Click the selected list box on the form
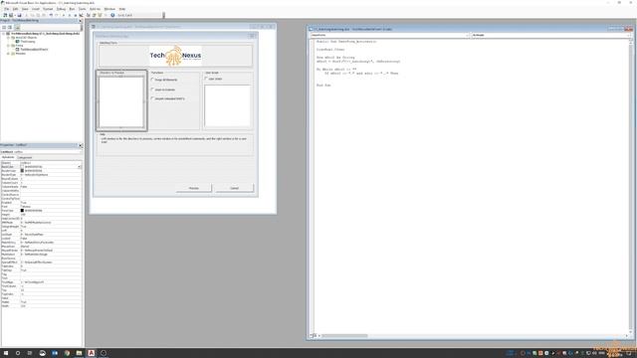This screenshot has width=637, height=358. coord(121,101)
